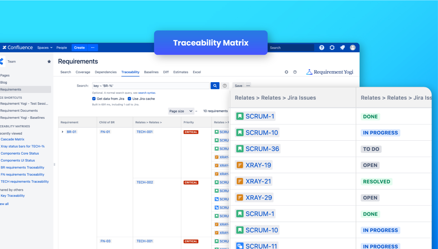Viewport: 438px width, 249px height.
Task: Open the Settings gear in Confluence header
Action: 332,48
